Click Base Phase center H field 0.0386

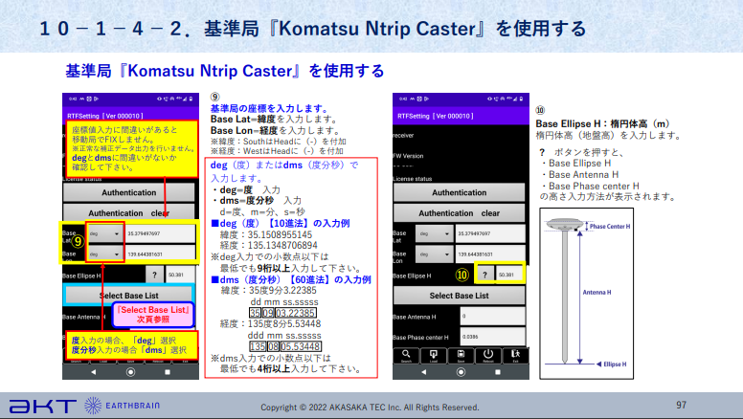(493, 337)
